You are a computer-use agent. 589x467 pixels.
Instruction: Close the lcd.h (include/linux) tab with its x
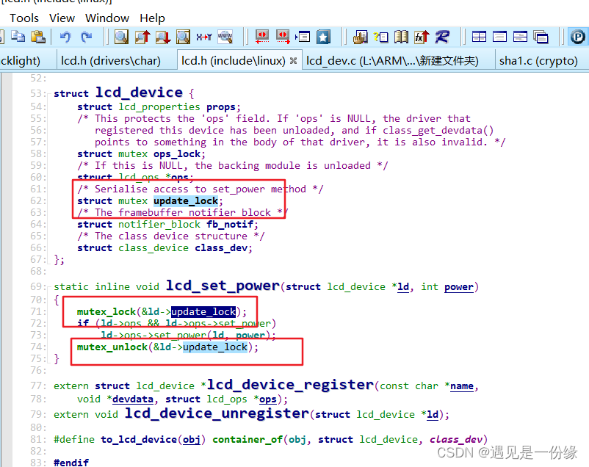point(293,61)
